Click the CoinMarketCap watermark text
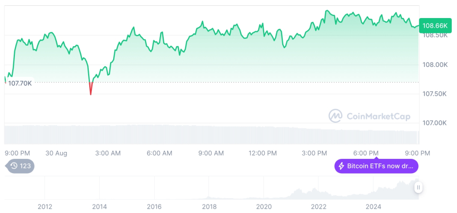This screenshot has height=213, width=457. click(x=373, y=116)
